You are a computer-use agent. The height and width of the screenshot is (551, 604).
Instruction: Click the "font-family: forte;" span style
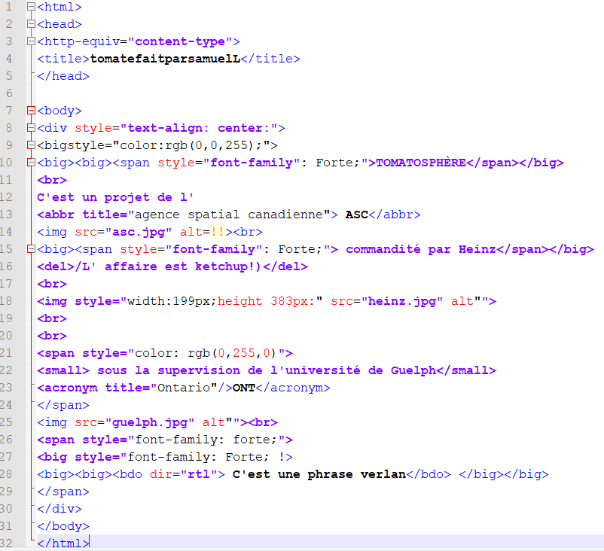206,440
